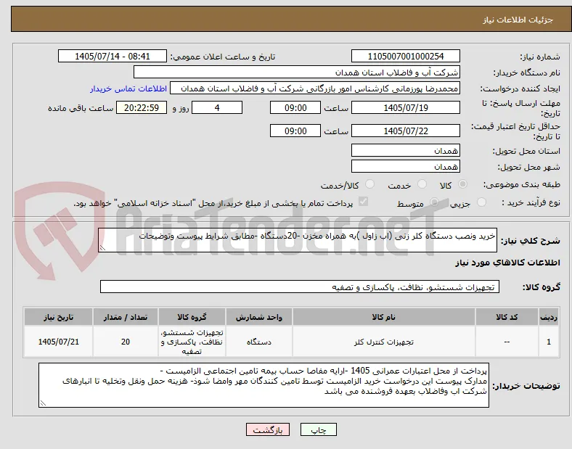Toggle the اسناد خزانه اسلامی payment checkbox

coord(364,202)
